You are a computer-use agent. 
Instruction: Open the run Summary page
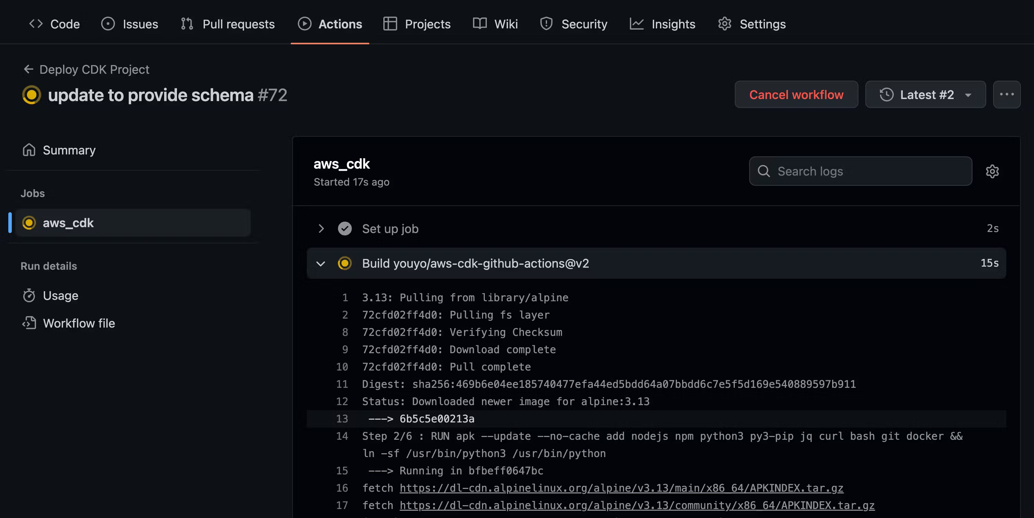69,150
